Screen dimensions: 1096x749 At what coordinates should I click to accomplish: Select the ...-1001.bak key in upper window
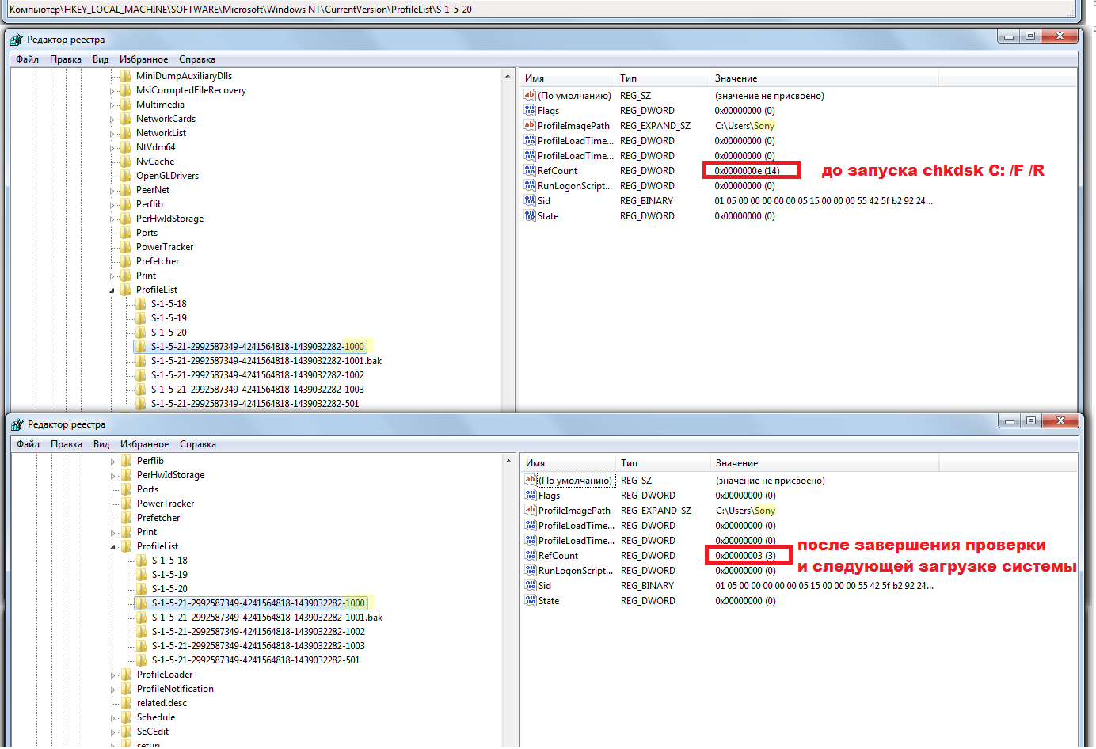(x=266, y=361)
